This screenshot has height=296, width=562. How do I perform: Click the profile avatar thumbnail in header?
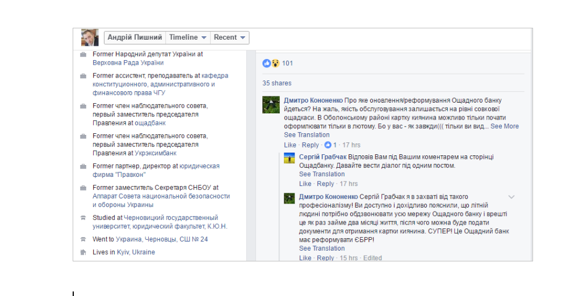[x=90, y=37]
